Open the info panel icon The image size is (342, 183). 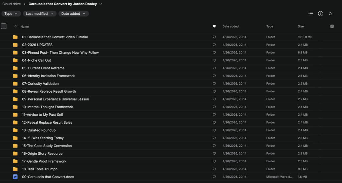[320, 14]
